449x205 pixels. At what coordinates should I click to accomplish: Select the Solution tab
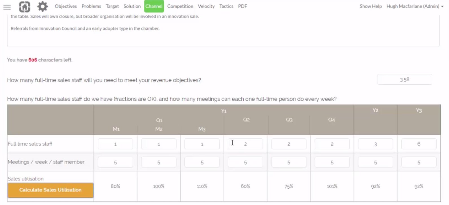point(132,6)
